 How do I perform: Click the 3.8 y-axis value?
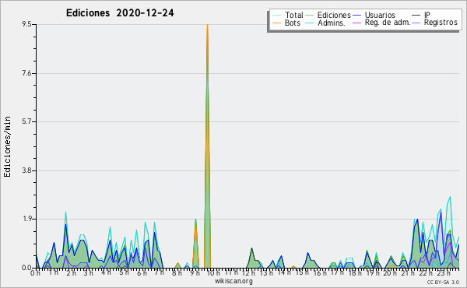[26, 170]
